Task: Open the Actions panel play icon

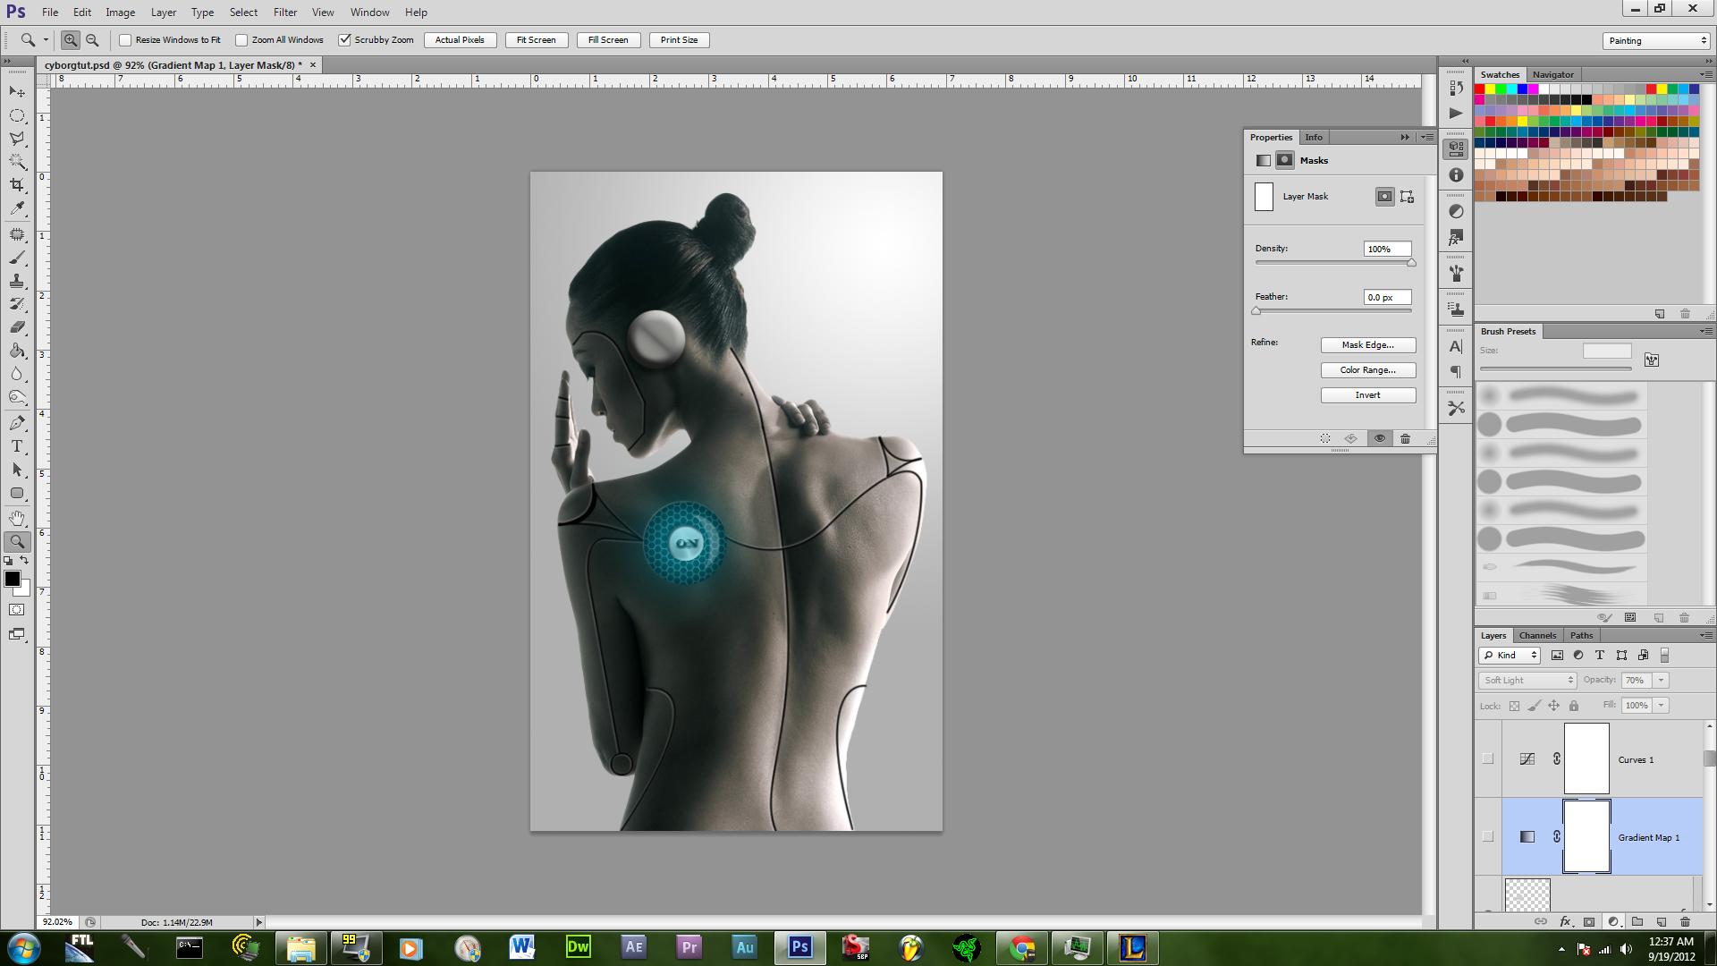Action: [1457, 113]
